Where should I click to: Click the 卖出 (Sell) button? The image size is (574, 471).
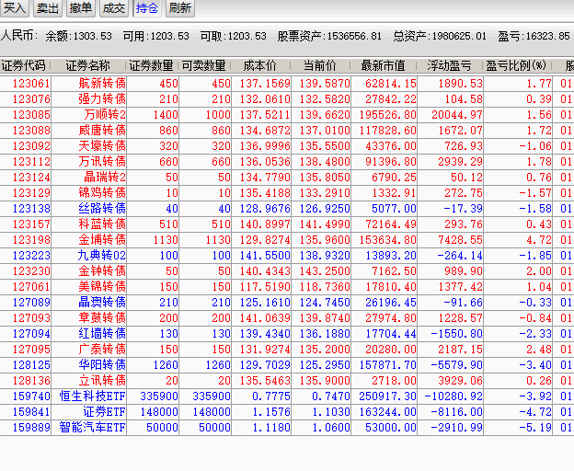pyautogui.click(x=48, y=7)
